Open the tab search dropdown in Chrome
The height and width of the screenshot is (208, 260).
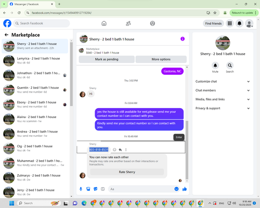tap(4, 4)
